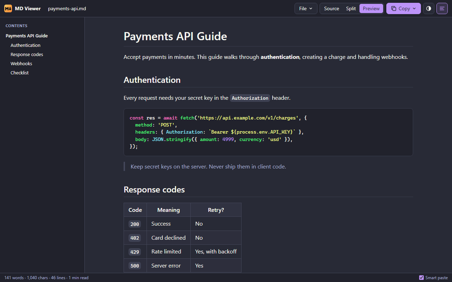452x282 pixels.
Task: Click the 'Yes, with backoff' cell
Action: [216, 252]
